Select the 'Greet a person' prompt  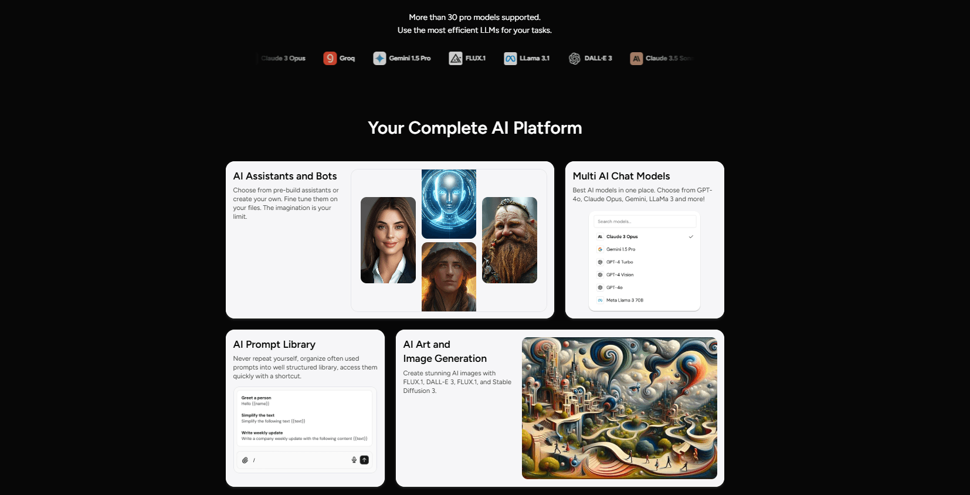(256, 401)
